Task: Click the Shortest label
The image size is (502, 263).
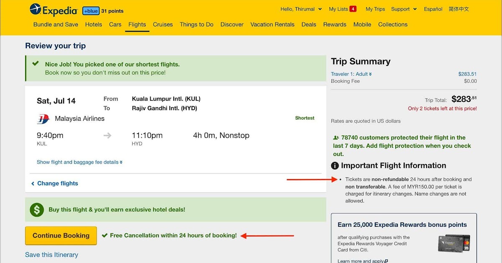Action: click(305, 118)
